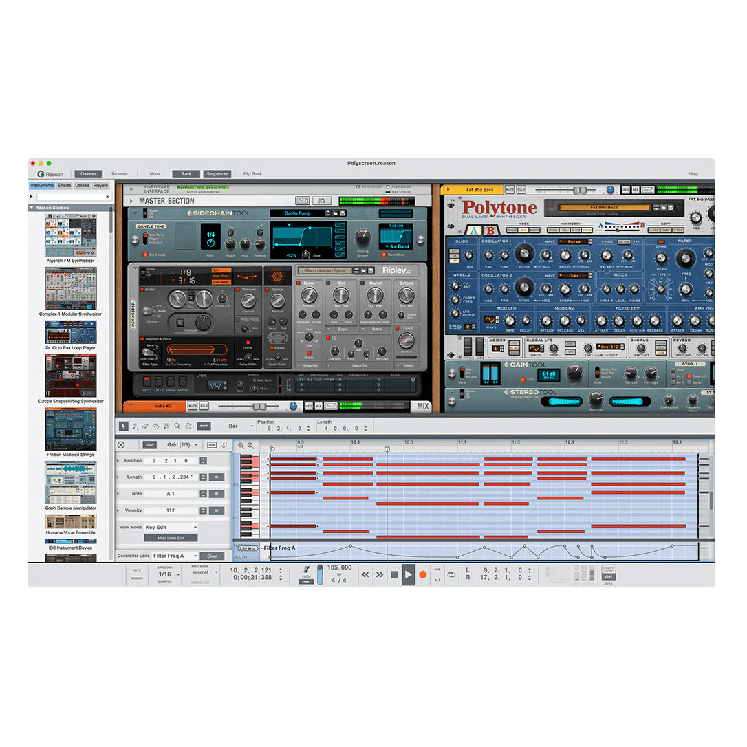Screen dimensions: 747x747
Task: Enable Ping Pong in Ripley
Action: pyautogui.click(x=238, y=320)
